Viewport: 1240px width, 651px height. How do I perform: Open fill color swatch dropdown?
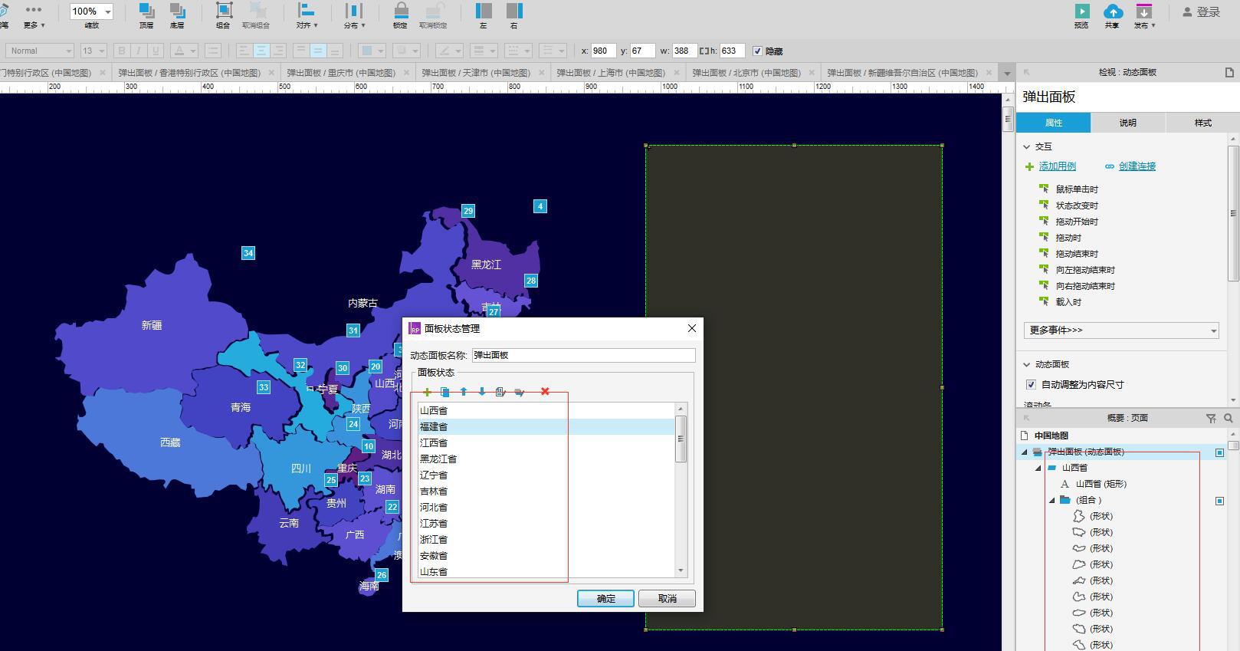coord(372,51)
